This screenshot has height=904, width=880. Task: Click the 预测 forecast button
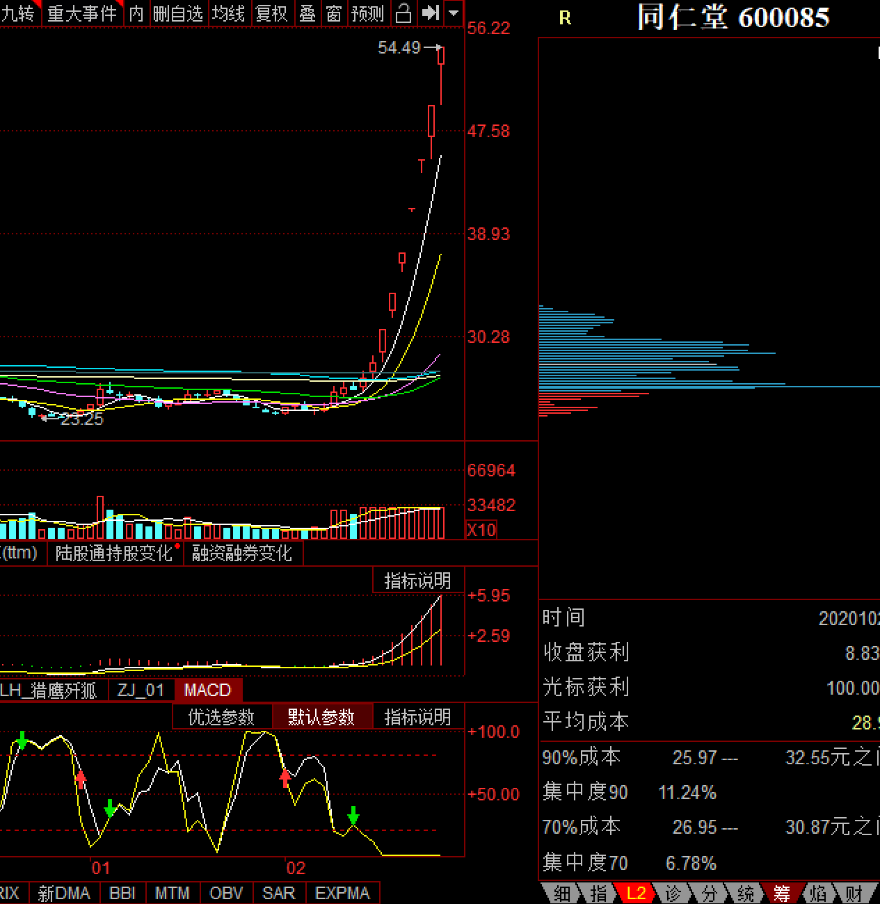click(x=367, y=13)
